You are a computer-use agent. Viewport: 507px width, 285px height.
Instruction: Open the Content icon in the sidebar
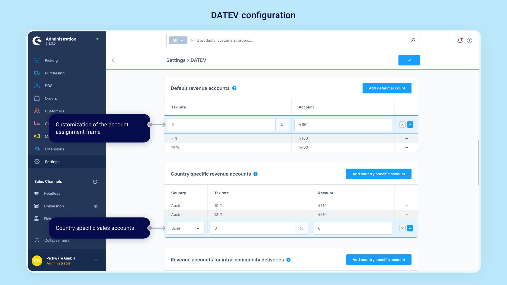pyautogui.click(x=37, y=123)
